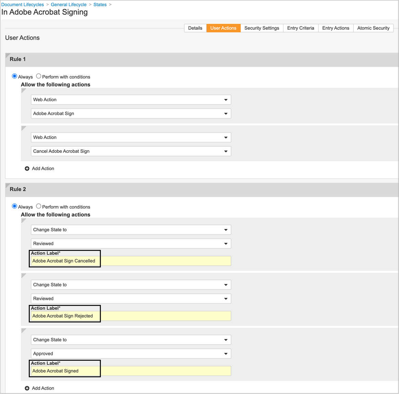Go to Document Lifecycles breadcrumb link
This screenshot has width=399, height=394.
(x=23, y=4)
